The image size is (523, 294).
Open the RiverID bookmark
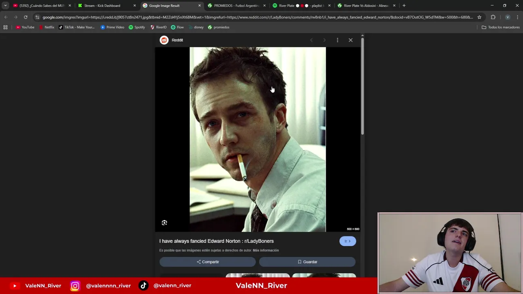tap(159, 27)
